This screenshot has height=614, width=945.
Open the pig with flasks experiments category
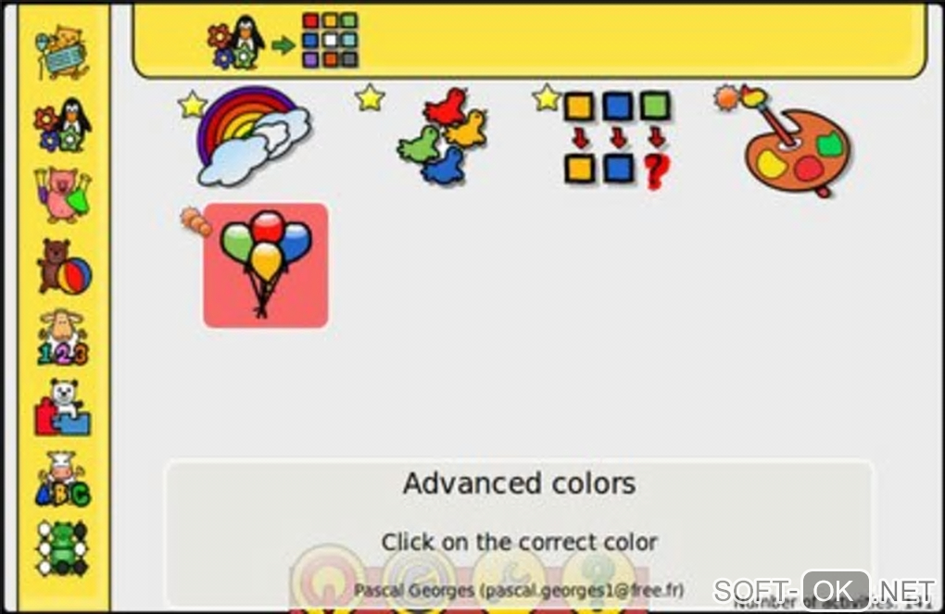point(62,195)
